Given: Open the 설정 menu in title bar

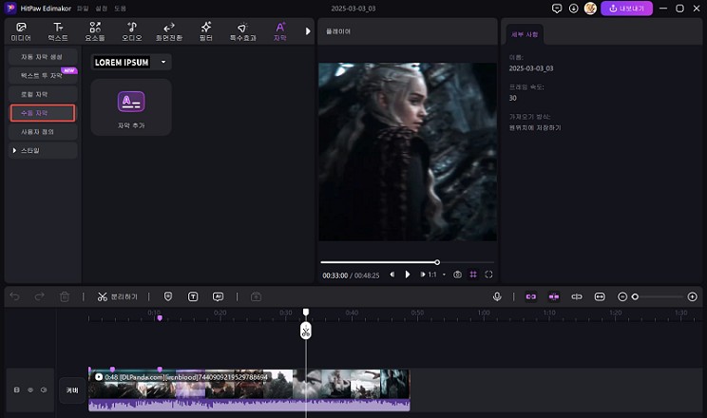Looking at the screenshot, I should [102, 9].
